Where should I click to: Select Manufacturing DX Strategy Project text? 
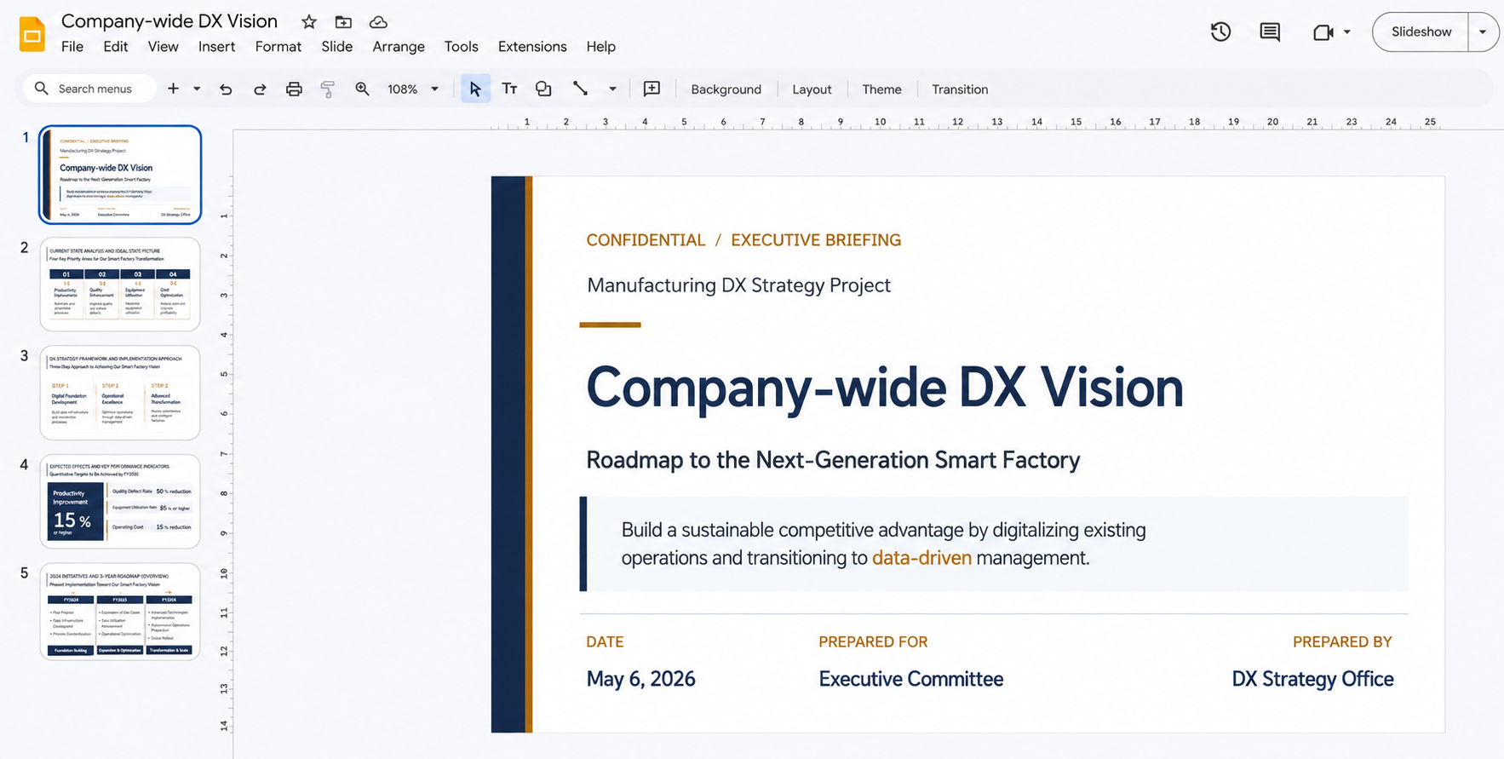tap(738, 285)
